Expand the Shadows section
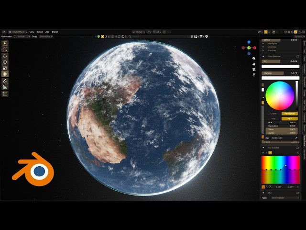The height and width of the screenshot is (230, 306). (x=263, y=50)
